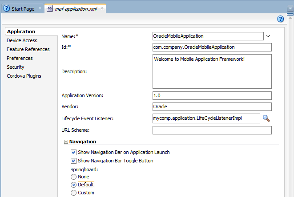Click the Application Version field
The height and width of the screenshot is (197, 294).
[x=212, y=95]
